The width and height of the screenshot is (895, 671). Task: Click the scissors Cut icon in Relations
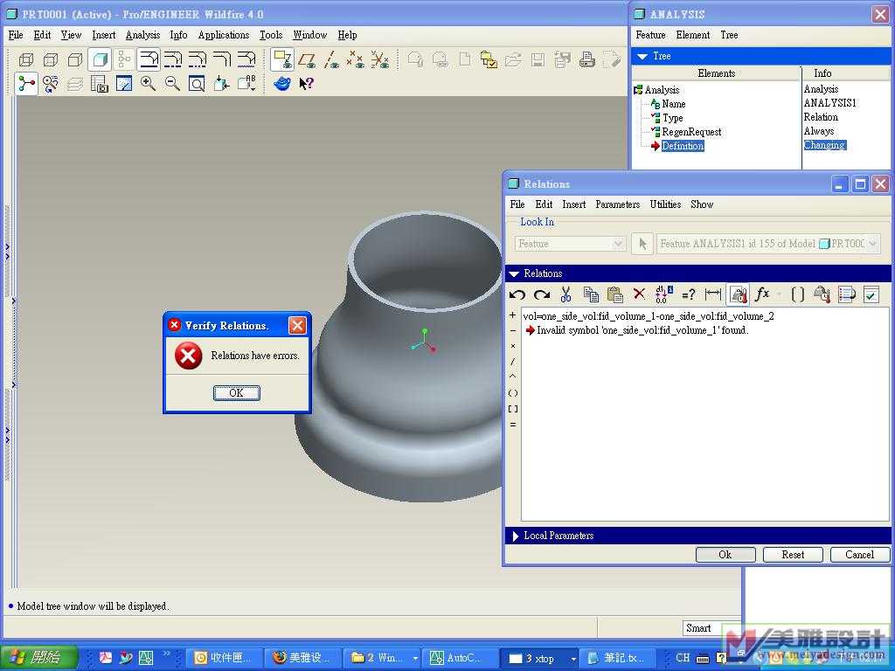pyautogui.click(x=565, y=294)
